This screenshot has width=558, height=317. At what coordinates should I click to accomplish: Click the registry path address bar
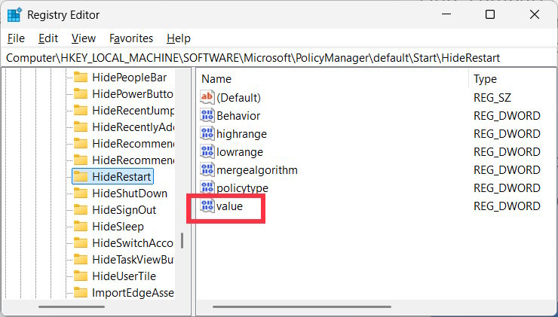tap(279, 58)
